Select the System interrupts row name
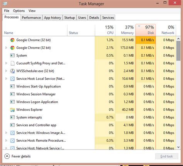 click(x=29, y=117)
